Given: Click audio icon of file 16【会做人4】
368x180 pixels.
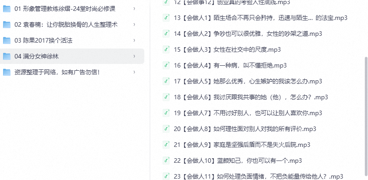Looking at the screenshot, I should pyautogui.click(x=166, y=65).
